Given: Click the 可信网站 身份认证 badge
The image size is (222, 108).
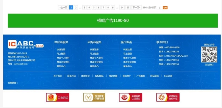Looking at the screenshot, I should (x=168, y=97).
